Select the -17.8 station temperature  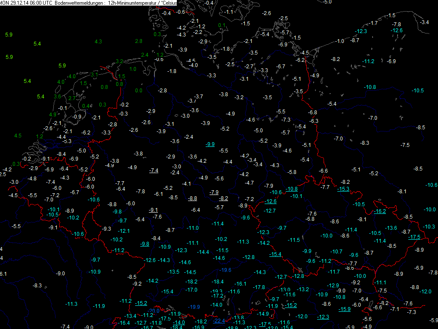(259, 287)
